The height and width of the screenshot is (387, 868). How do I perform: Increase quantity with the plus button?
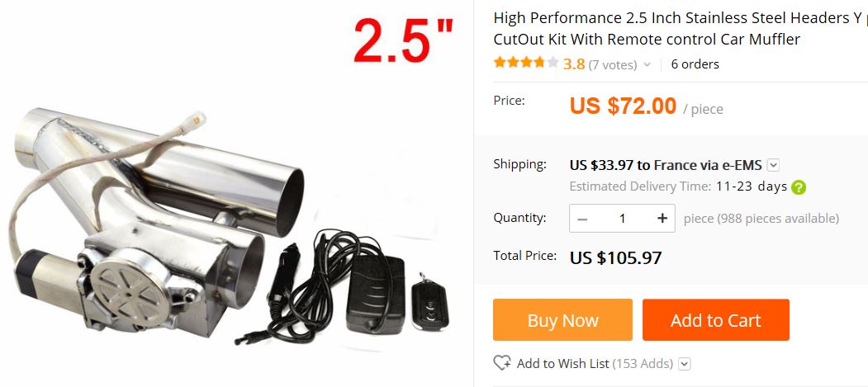coord(662,219)
